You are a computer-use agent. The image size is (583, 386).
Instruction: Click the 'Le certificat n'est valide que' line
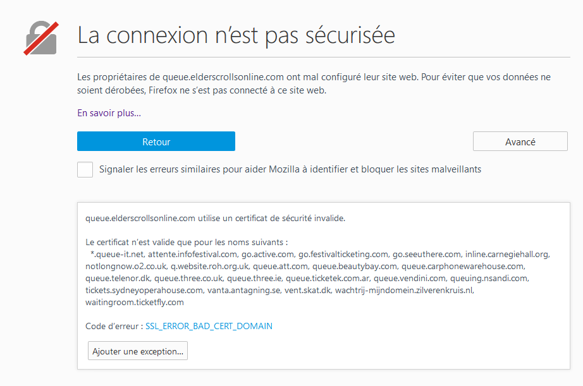187,242
